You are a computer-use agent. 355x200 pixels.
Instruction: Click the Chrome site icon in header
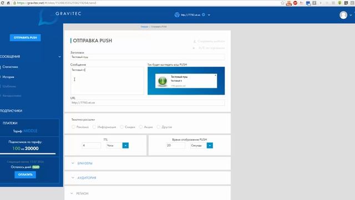click(177, 15)
